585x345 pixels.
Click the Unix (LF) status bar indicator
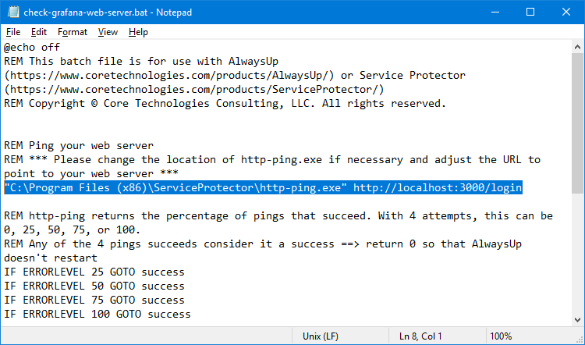tap(320, 336)
